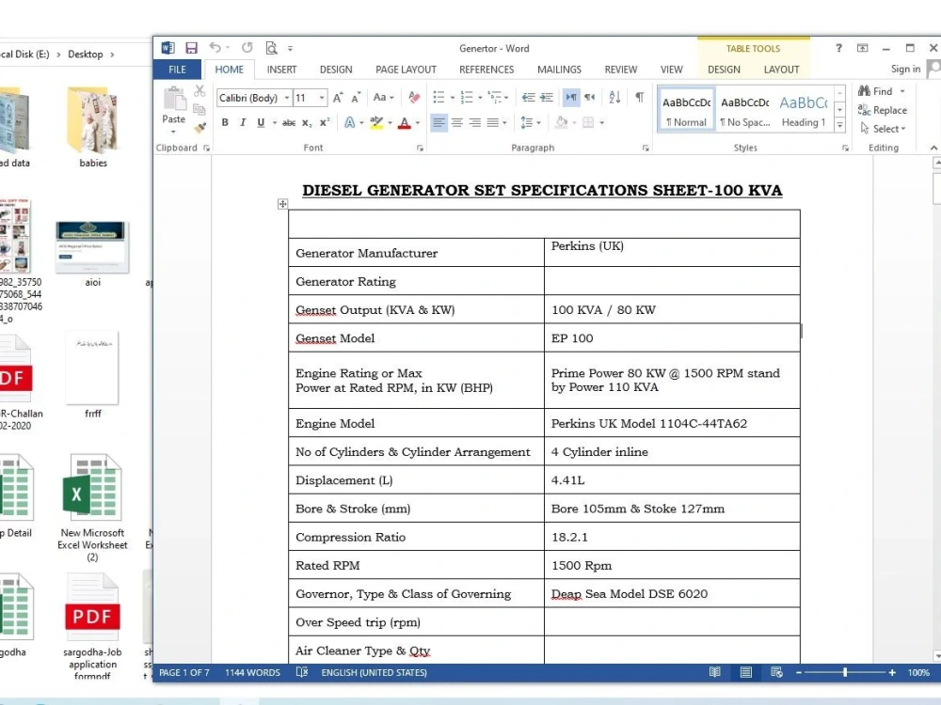The width and height of the screenshot is (941, 705).
Task: Switch to the PAGE LAYOUT tab
Action: click(406, 70)
